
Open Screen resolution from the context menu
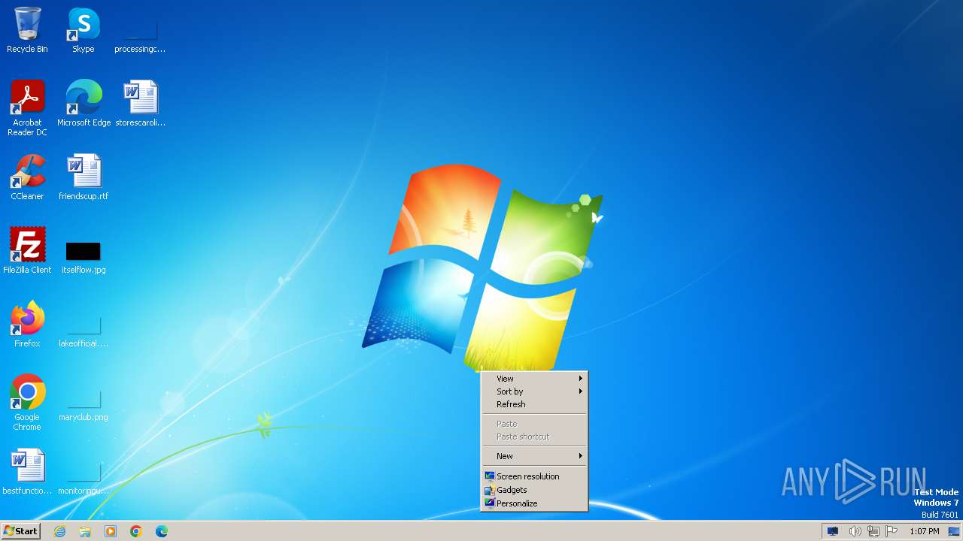click(x=534, y=476)
